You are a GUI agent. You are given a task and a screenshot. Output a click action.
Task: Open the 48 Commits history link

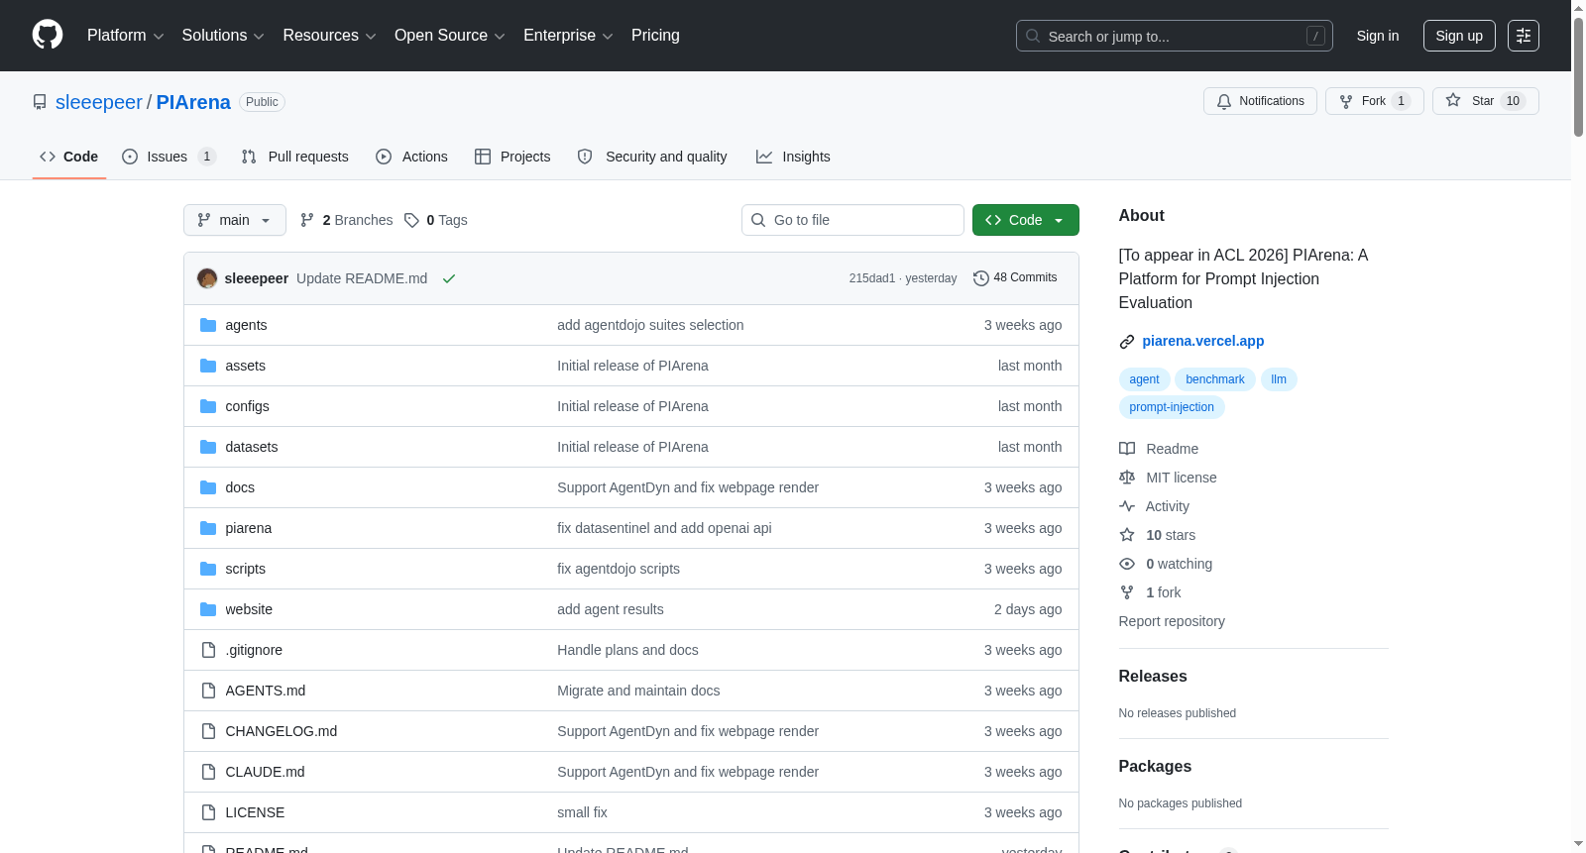pyautogui.click(x=1015, y=278)
